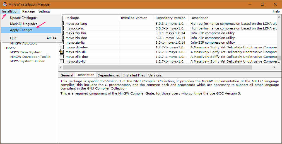
Task: Toggle the msys-zlib-doc package checkbox
Action: (x=62, y=57)
